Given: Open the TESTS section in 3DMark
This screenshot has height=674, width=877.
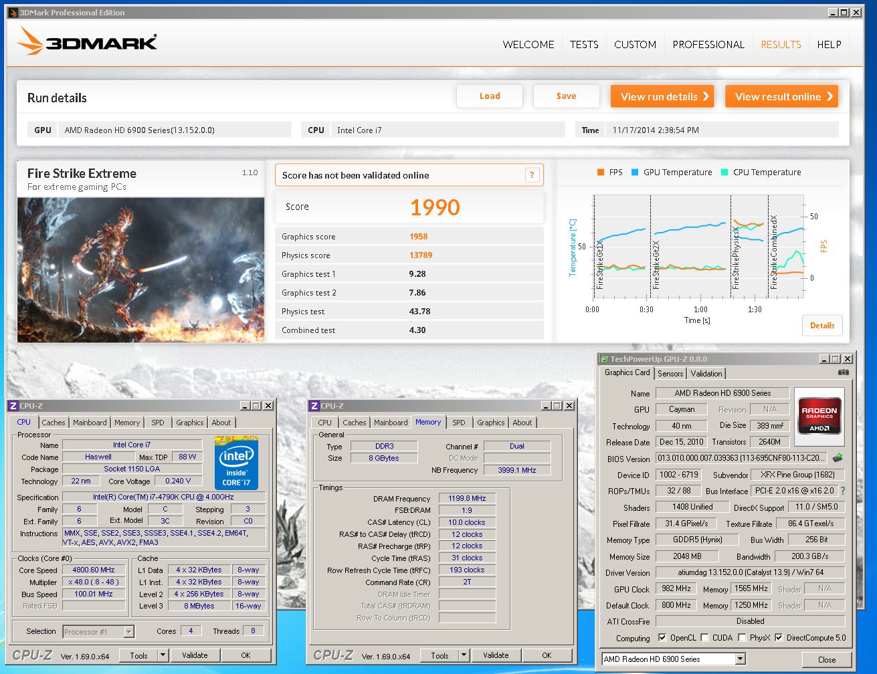Looking at the screenshot, I should [584, 45].
